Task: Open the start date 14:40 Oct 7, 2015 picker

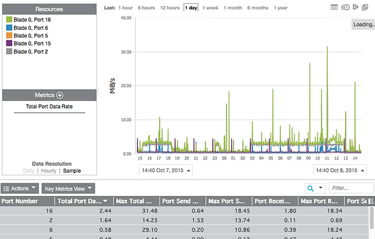Action: 166,170
